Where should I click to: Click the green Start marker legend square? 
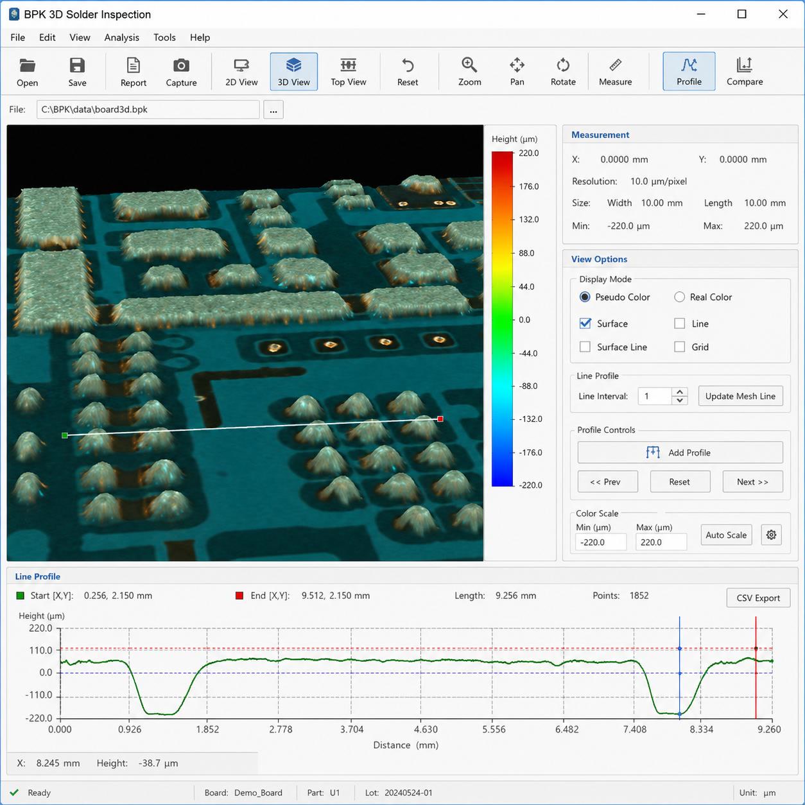[x=20, y=596]
